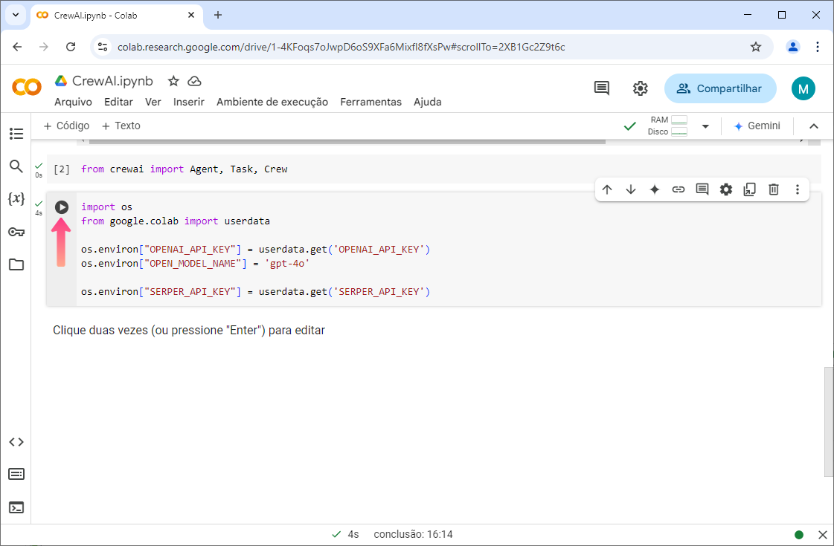Open the table of contents sidebar
Image resolution: width=834 pixels, height=546 pixels.
point(16,133)
